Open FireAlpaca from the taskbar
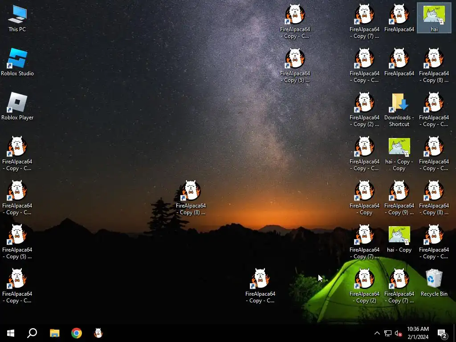This screenshot has height=342, width=456. click(98, 333)
